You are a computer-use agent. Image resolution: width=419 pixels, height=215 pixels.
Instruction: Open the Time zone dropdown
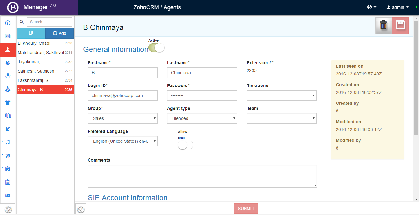point(282,95)
